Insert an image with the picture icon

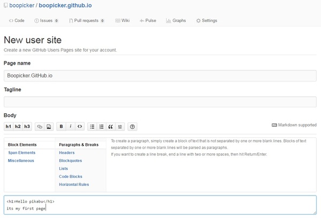click(49, 127)
